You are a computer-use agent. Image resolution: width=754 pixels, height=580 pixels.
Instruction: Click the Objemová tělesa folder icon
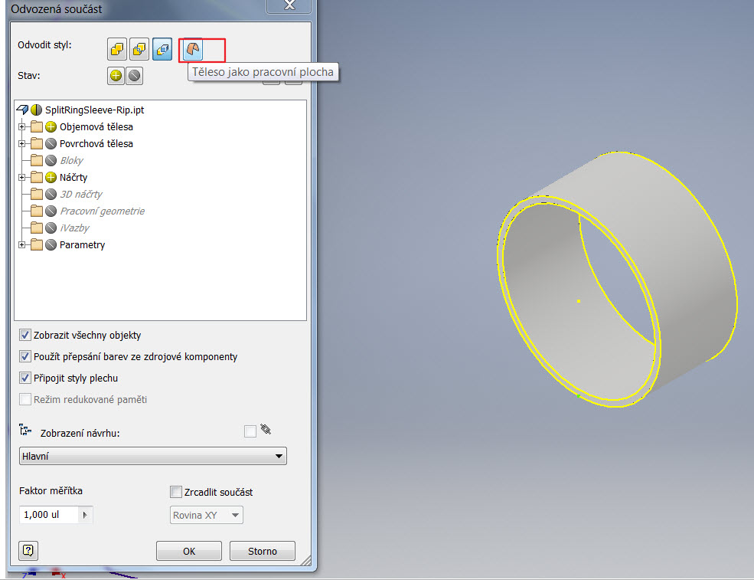click(x=37, y=127)
